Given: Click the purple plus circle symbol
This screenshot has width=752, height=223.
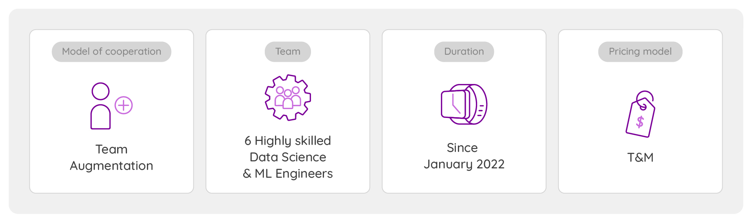Looking at the screenshot, I should 124,105.
